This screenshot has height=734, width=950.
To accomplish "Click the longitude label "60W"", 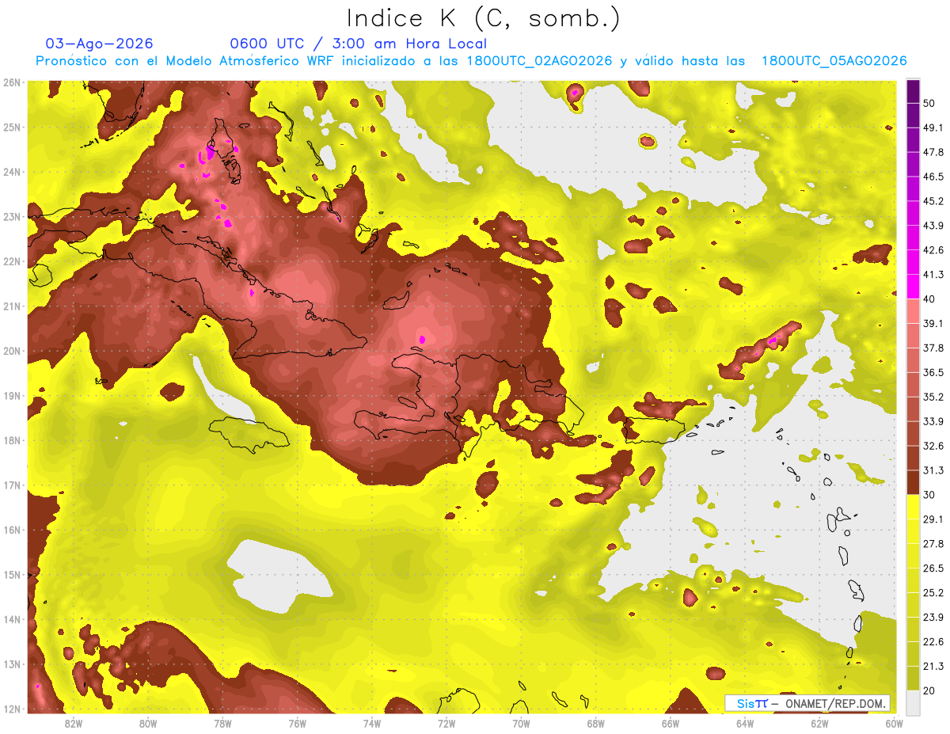I will coord(895,723).
